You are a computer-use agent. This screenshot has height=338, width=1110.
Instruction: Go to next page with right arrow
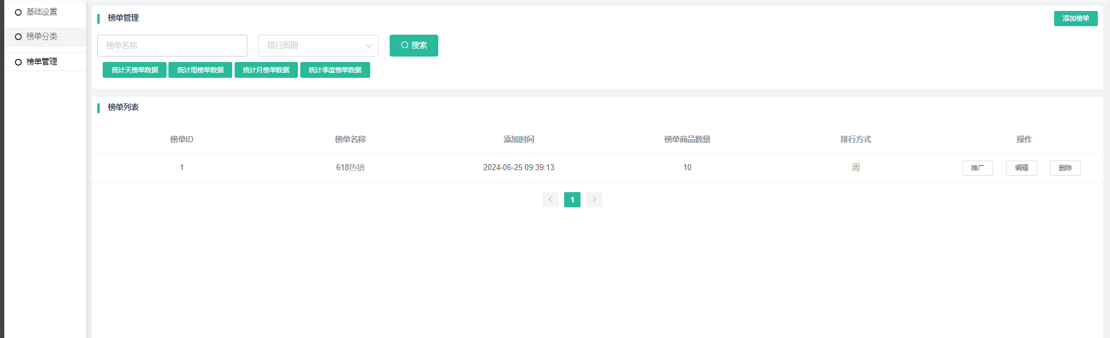[594, 199]
